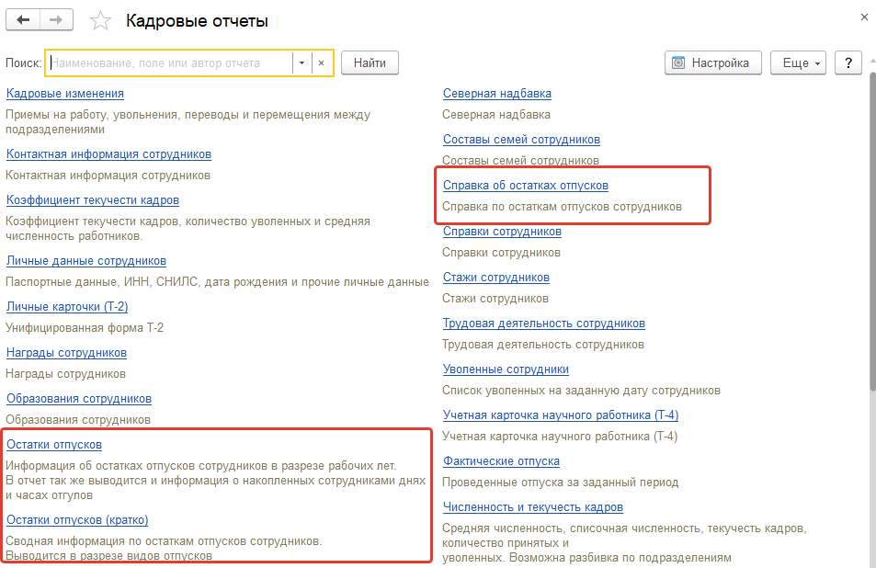Viewport: 876px width, 568px height.
Task: Open the Настройка settings button
Action: [x=711, y=62]
